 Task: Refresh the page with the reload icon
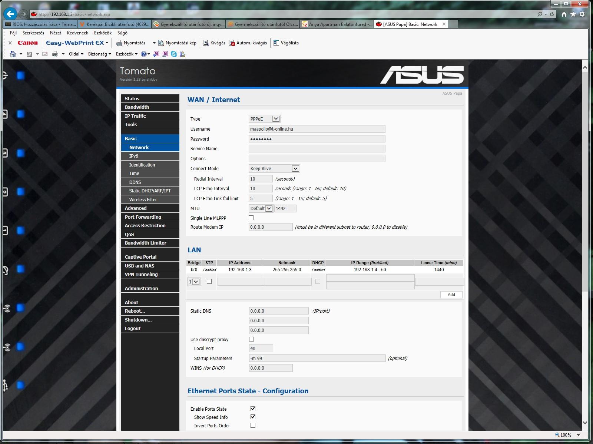[552, 14]
